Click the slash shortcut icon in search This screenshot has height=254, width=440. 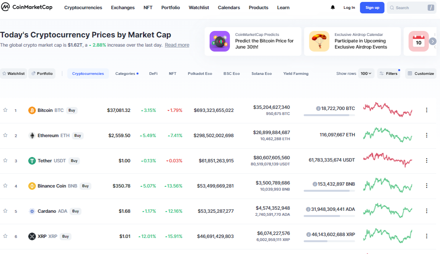431,8
